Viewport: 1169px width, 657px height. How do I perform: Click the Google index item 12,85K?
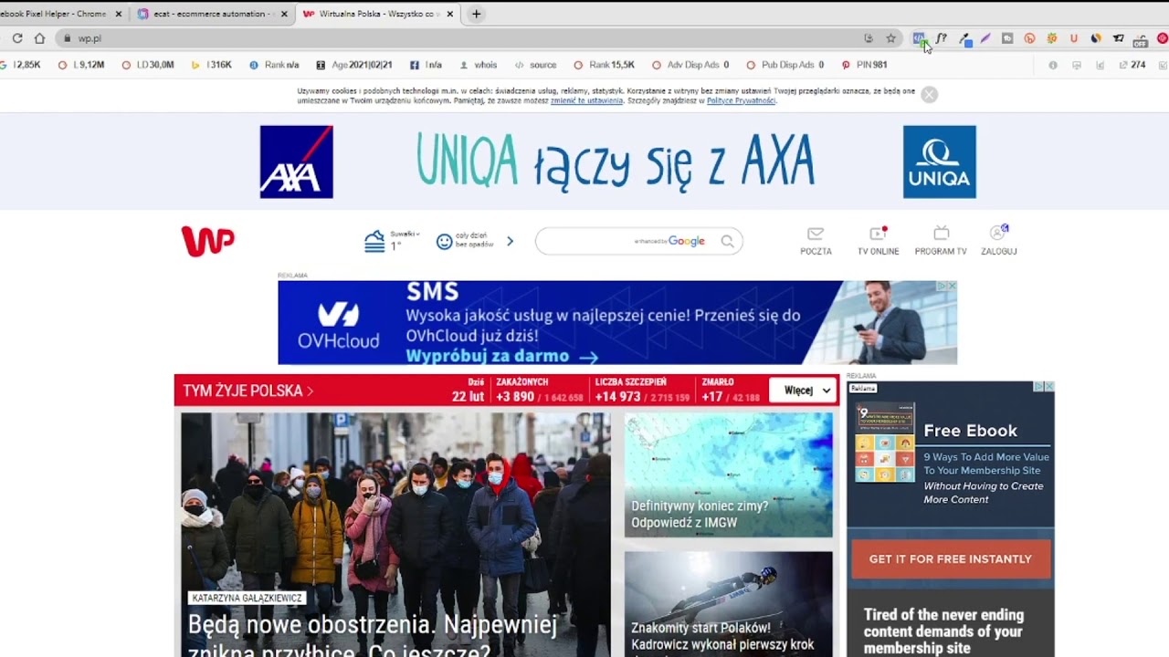(x=20, y=65)
